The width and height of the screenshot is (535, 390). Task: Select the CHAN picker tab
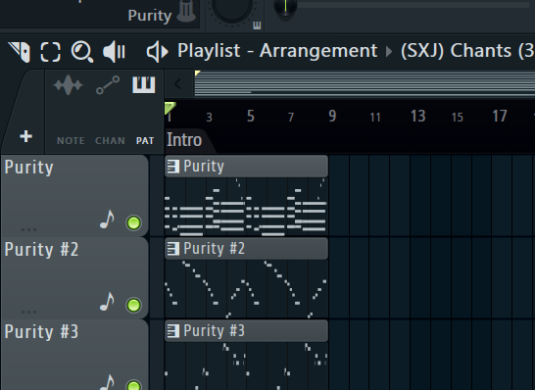coord(110,140)
